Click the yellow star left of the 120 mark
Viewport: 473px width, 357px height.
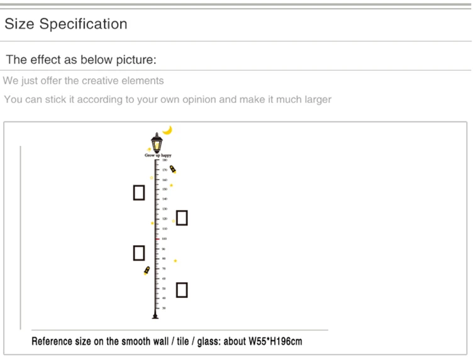click(152, 223)
